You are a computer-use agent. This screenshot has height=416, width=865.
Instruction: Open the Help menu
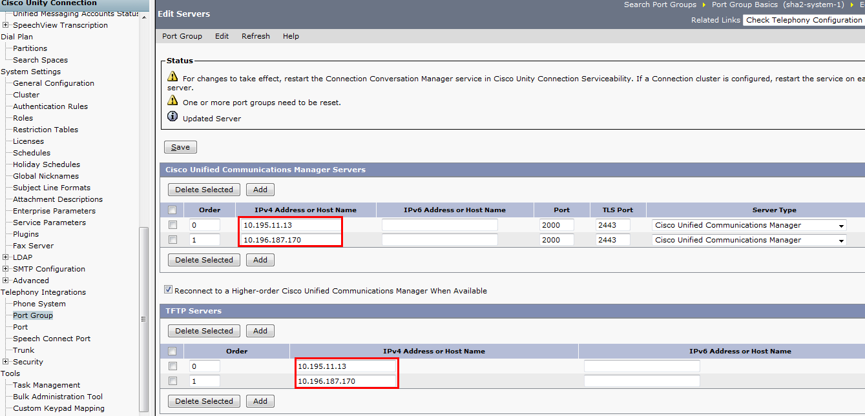click(x=291, y=36)
